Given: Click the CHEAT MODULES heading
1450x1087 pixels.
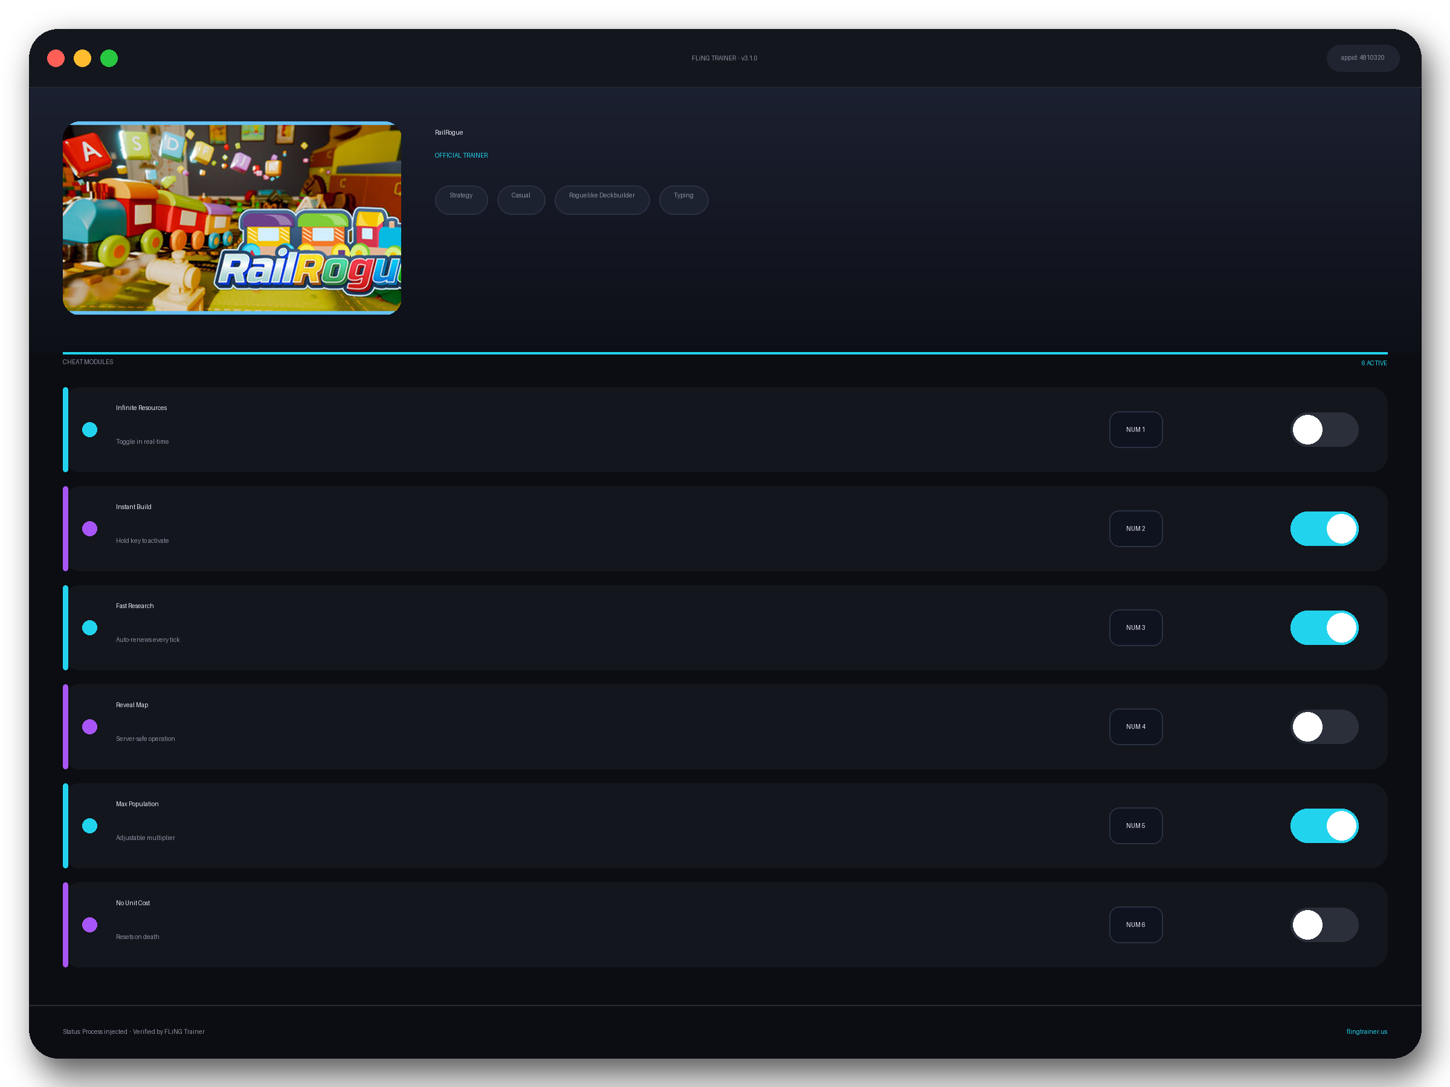Looking at the screenshot, I should 88,362.
